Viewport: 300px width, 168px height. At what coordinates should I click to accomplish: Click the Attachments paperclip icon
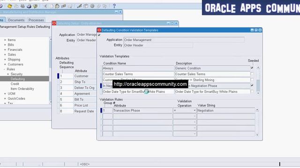click(98, 6)
